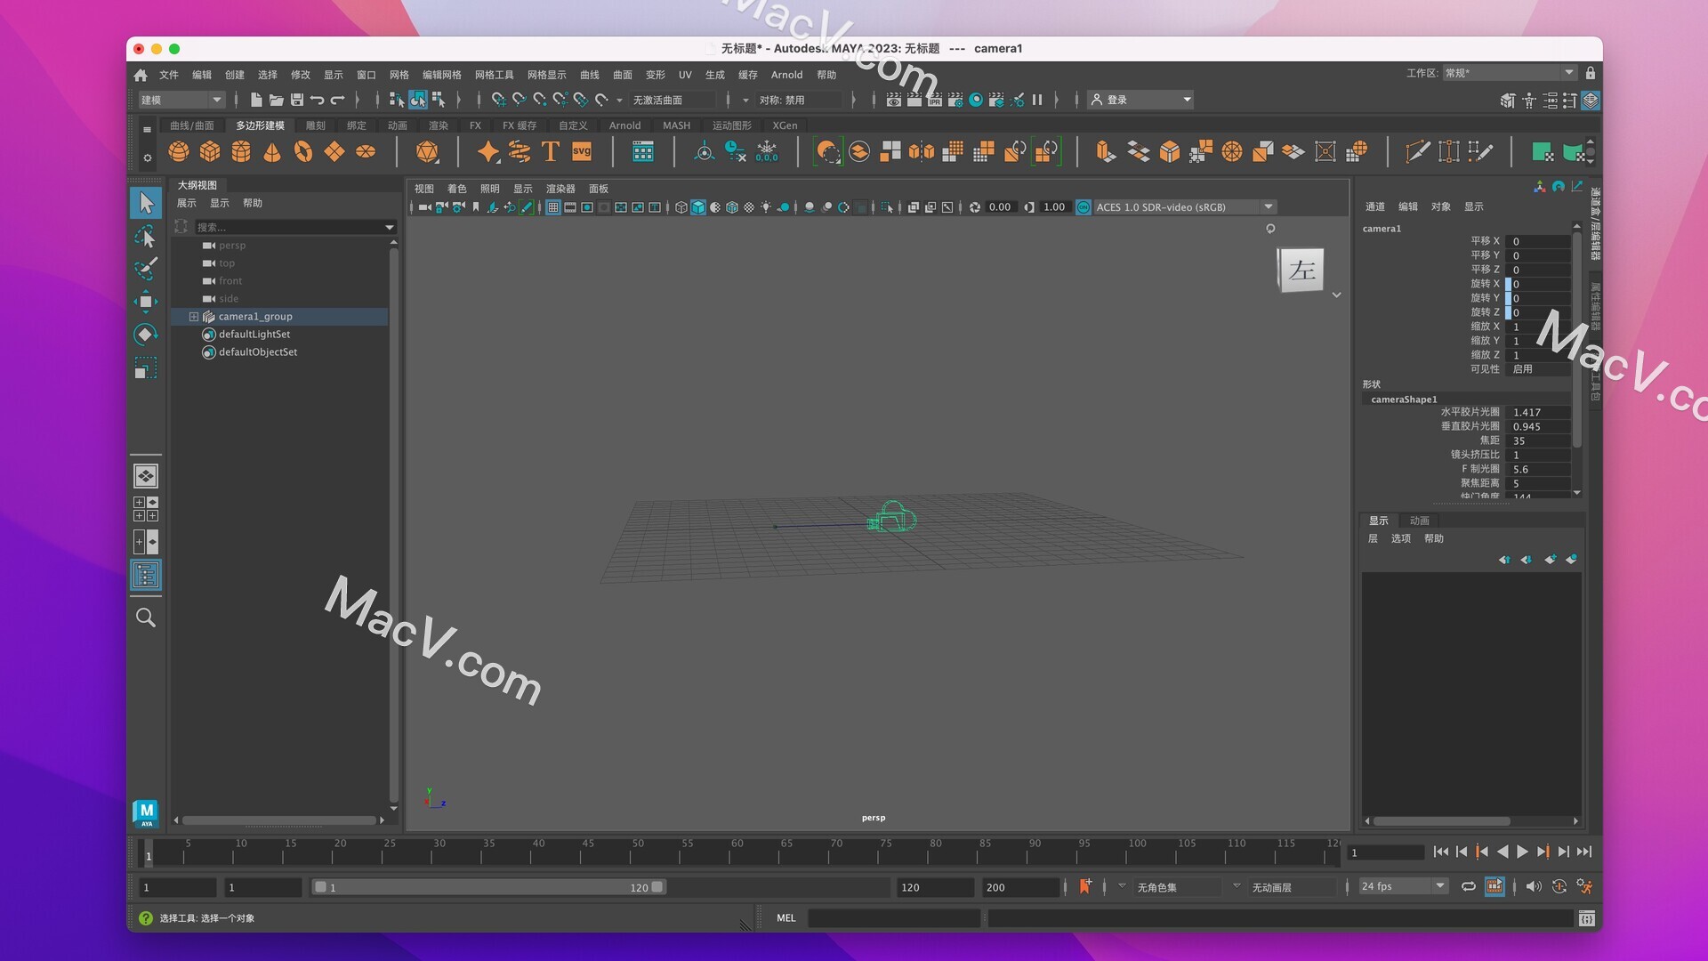Viewport: 1708px width, 961px height.
Task: Activate the Lasso select tool
Action: (x=146, y=236)
